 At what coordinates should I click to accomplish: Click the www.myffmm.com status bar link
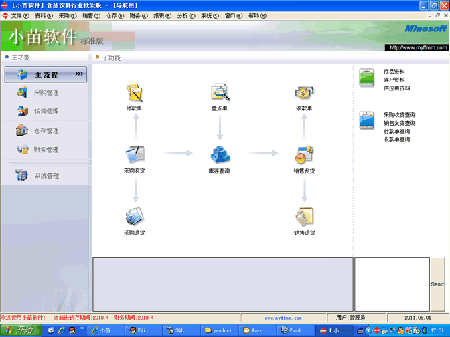pos(283,318)
